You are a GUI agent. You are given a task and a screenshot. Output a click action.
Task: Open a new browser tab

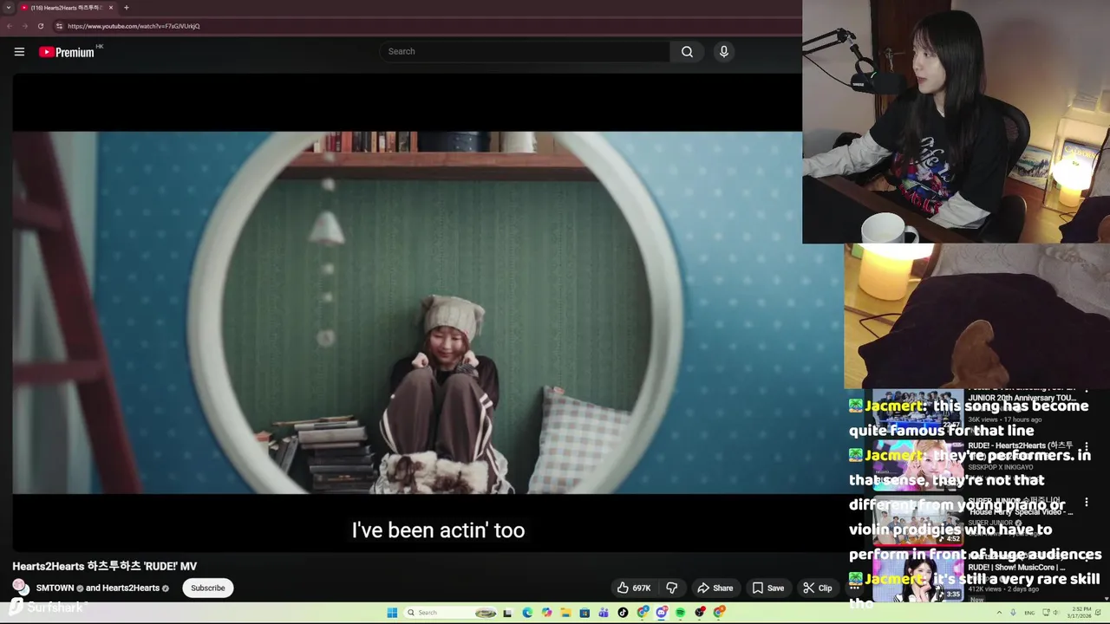[x=127, y=8]
